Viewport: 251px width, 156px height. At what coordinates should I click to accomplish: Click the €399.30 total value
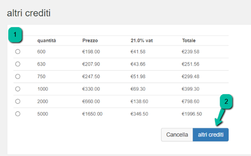pos(190,89)
